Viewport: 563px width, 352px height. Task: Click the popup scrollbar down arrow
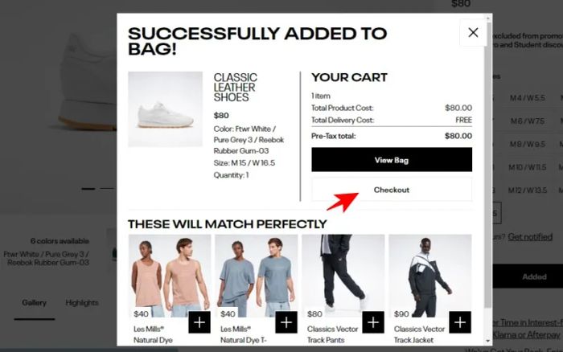click(x=487, y=341)
